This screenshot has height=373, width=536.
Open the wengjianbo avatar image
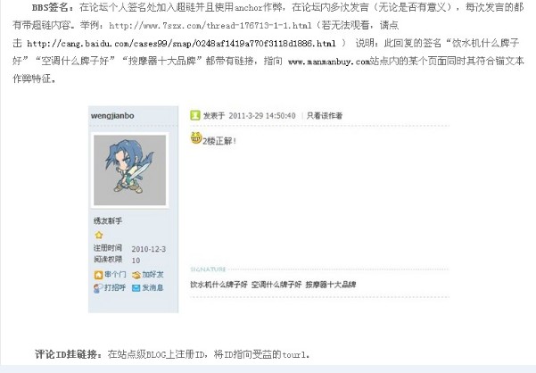[x=130, y=170]
